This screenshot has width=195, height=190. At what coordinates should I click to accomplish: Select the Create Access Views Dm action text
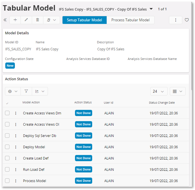pos(42,113)
